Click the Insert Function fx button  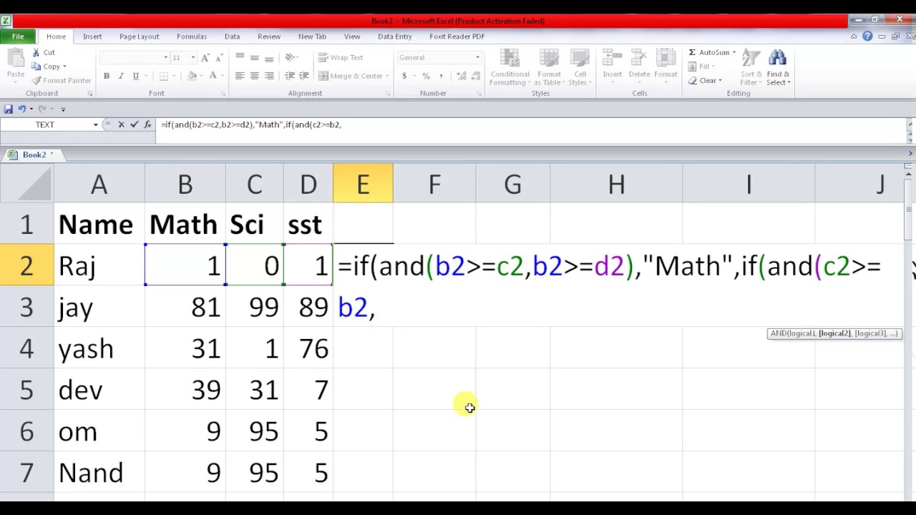click(x=147, y=124)
